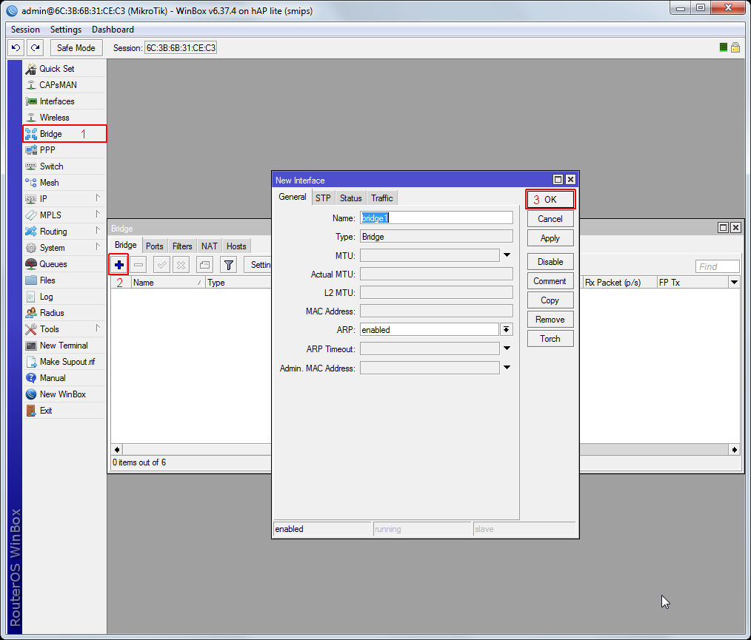The width and height of the screenshot is (751, 640).
Task: Expand the Admin. MAC Address field arrow
Action: (507, 368)
